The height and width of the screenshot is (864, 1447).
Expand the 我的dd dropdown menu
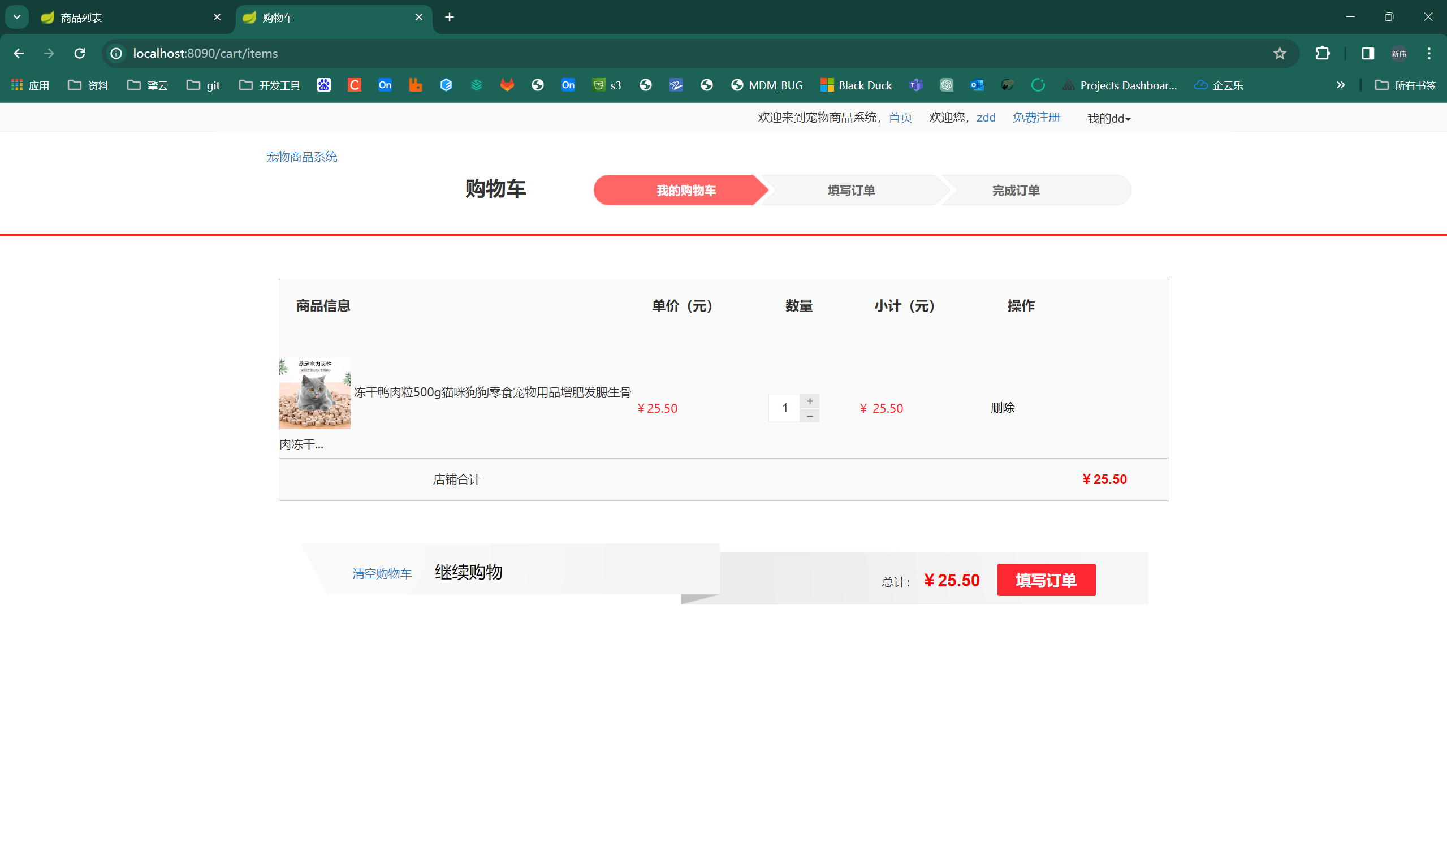coord(1109,119)
